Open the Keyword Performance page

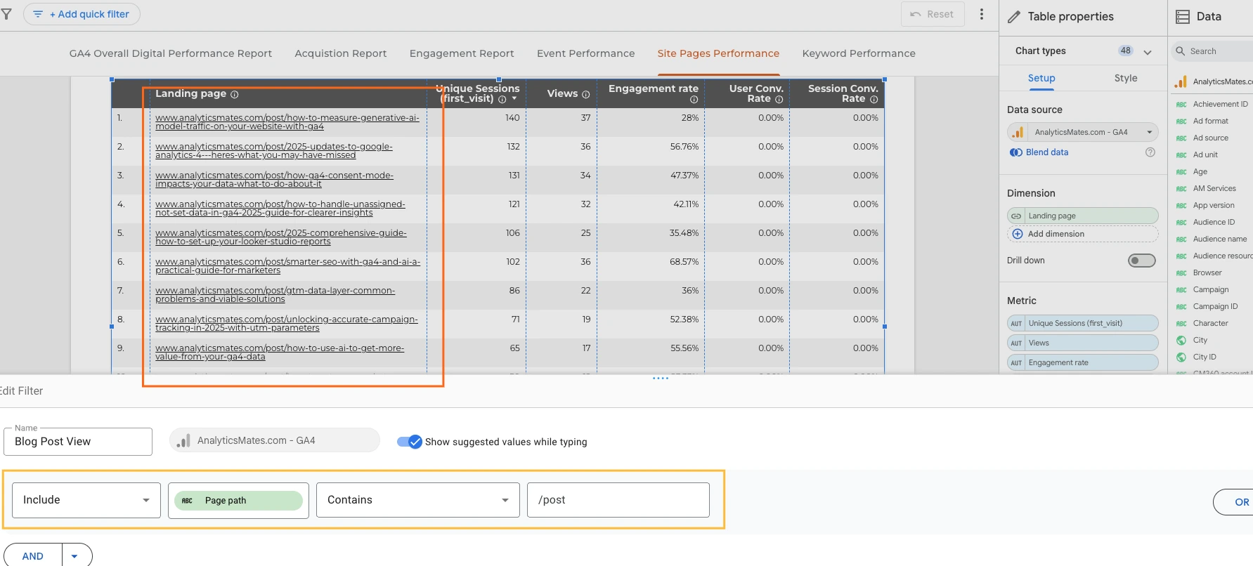pyautogui.click(x=859, y=53)
